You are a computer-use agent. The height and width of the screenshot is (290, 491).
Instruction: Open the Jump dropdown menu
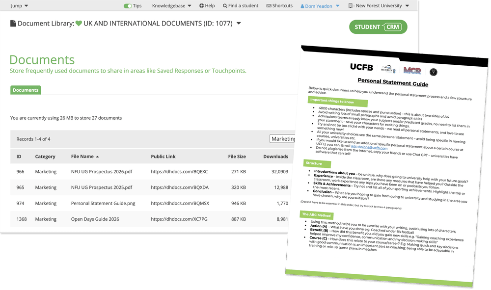click(19, 5)
